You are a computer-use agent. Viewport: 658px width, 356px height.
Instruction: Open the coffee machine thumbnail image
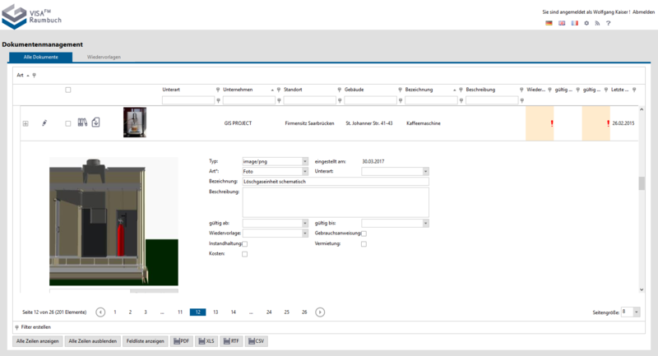[x=135, y=122]
